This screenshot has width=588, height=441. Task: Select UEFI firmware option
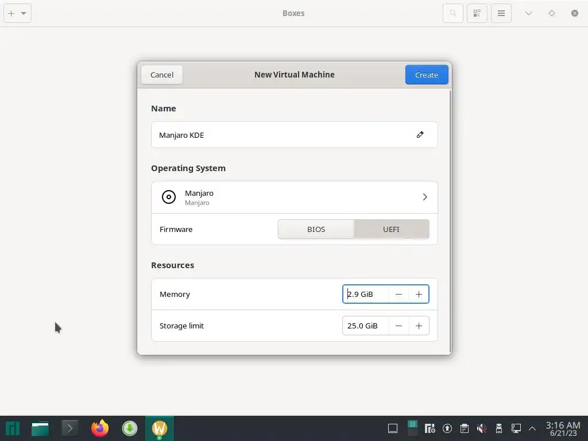[x=392, y=229]
